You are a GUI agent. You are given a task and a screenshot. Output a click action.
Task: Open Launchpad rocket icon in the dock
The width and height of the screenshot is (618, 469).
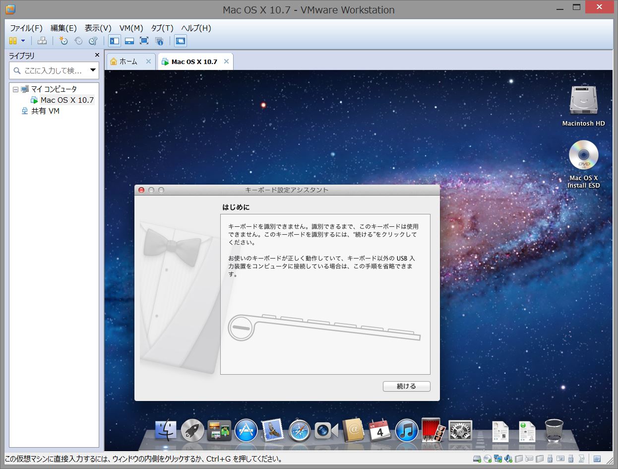point(192,430)
